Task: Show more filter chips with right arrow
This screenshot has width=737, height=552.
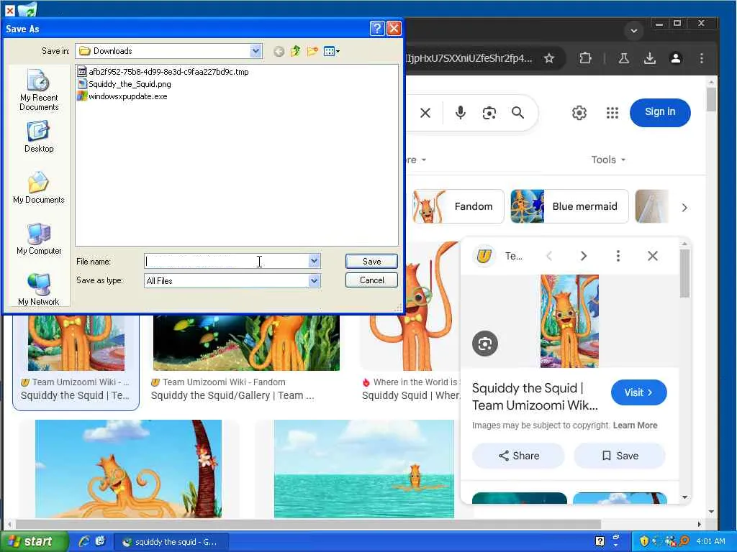Action: 684,207
